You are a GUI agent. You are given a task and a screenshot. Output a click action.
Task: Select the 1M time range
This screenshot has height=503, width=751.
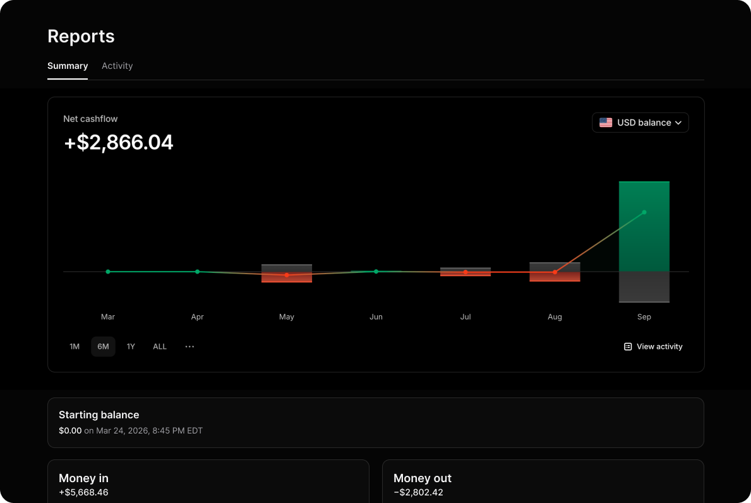click(75, 346)
